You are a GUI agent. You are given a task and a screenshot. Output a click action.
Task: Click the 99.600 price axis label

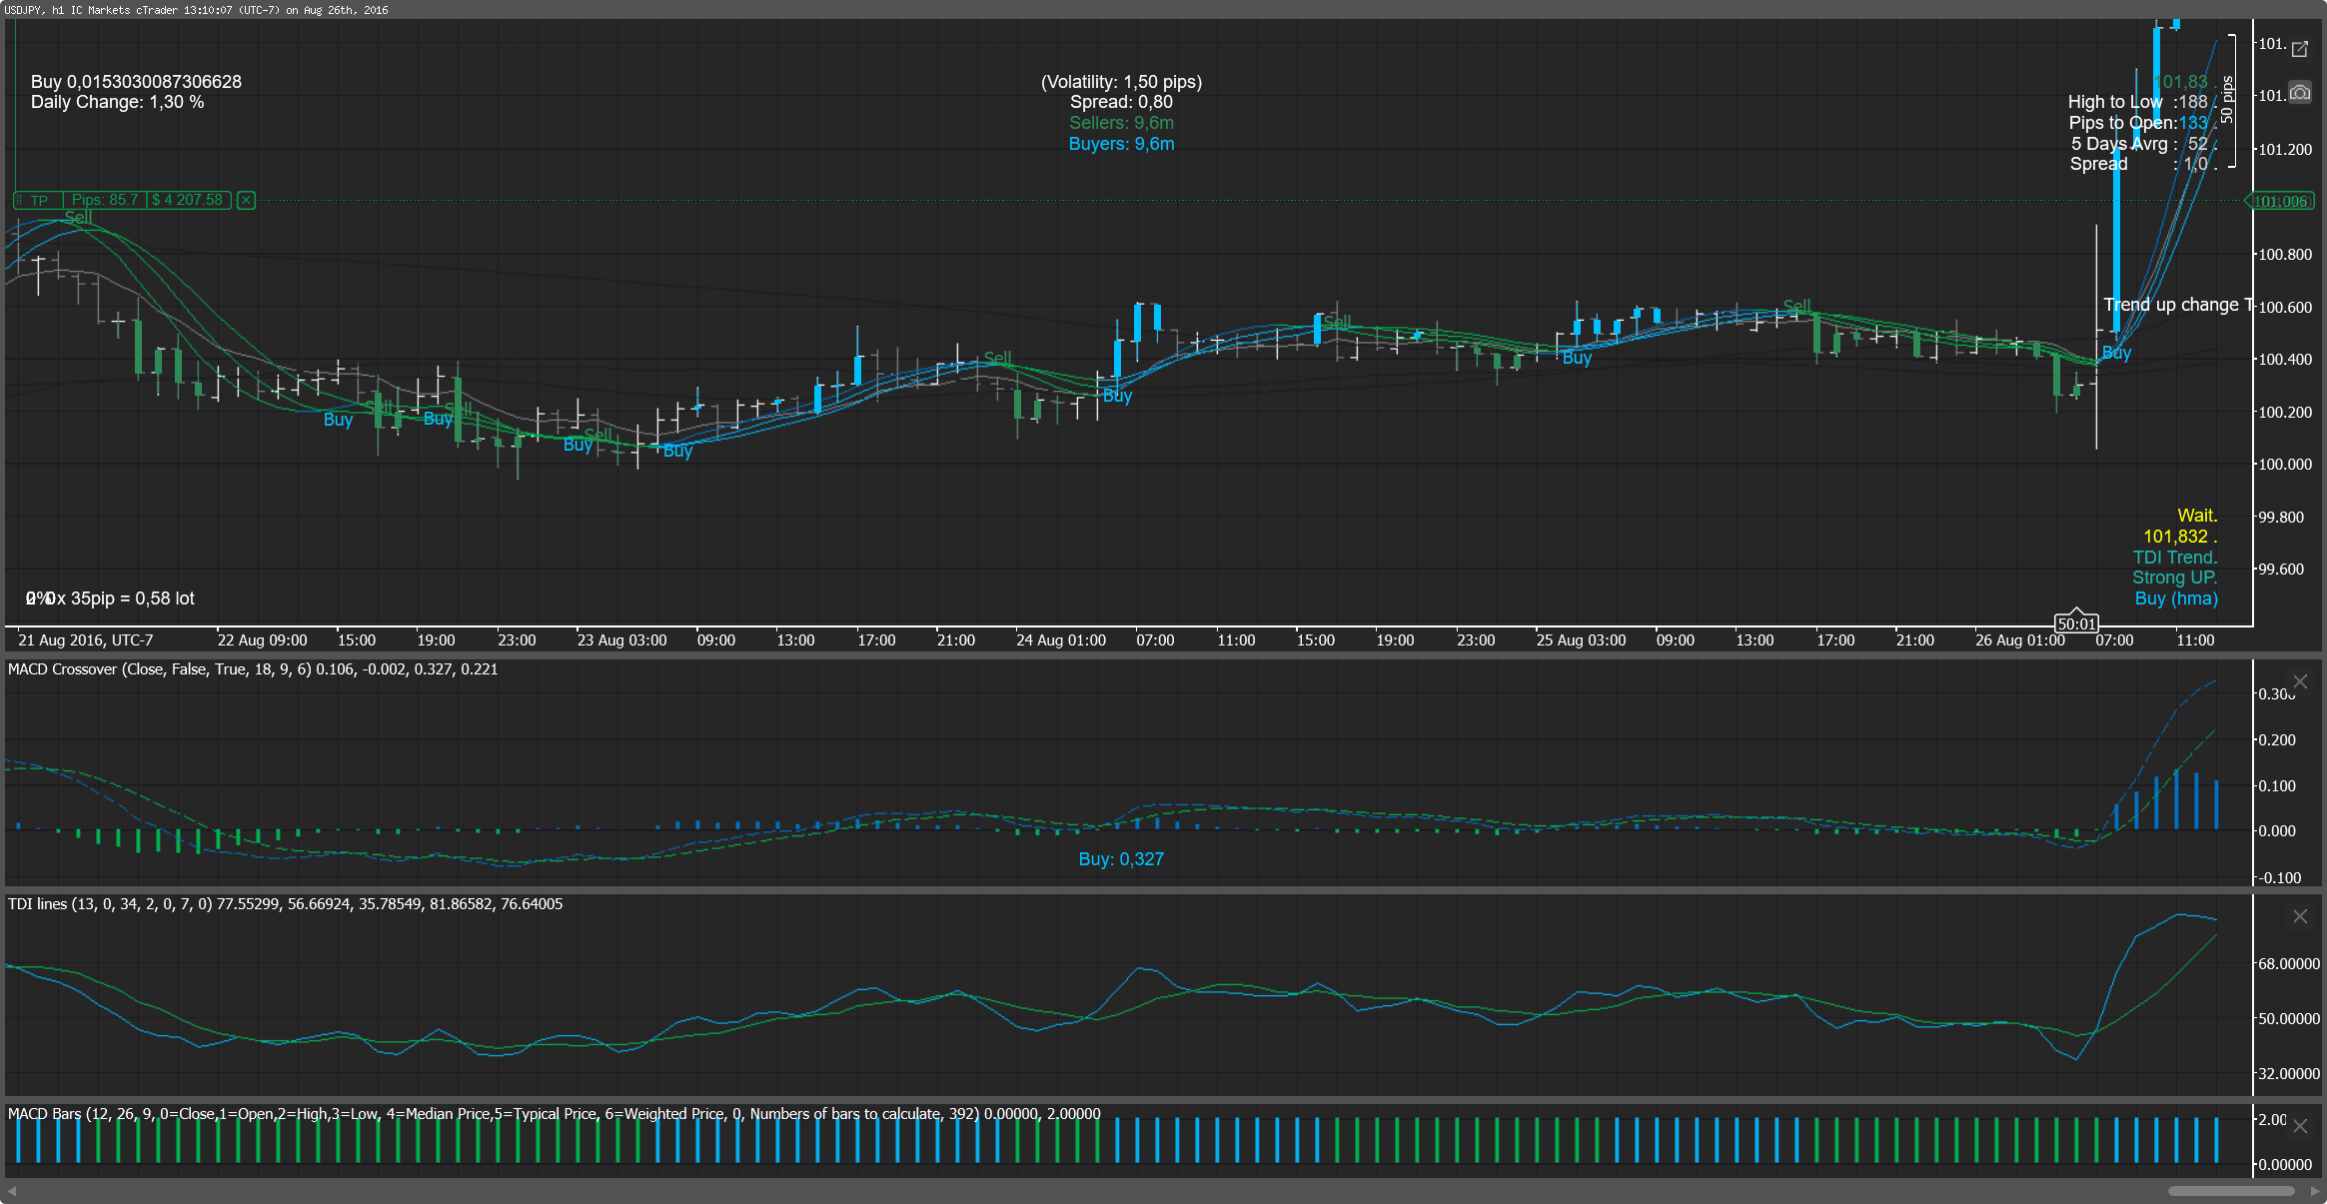pyautogui.click(x=2281, y=570)
